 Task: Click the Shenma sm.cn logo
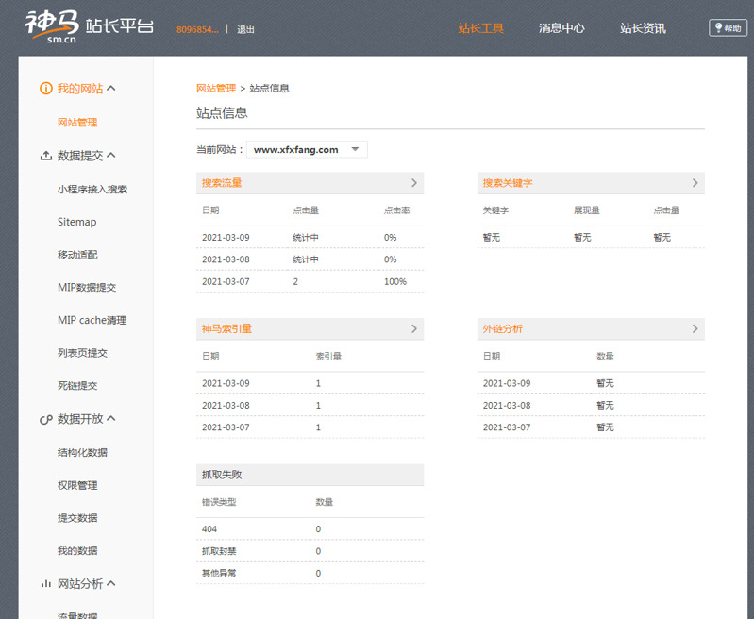point(88,27)
